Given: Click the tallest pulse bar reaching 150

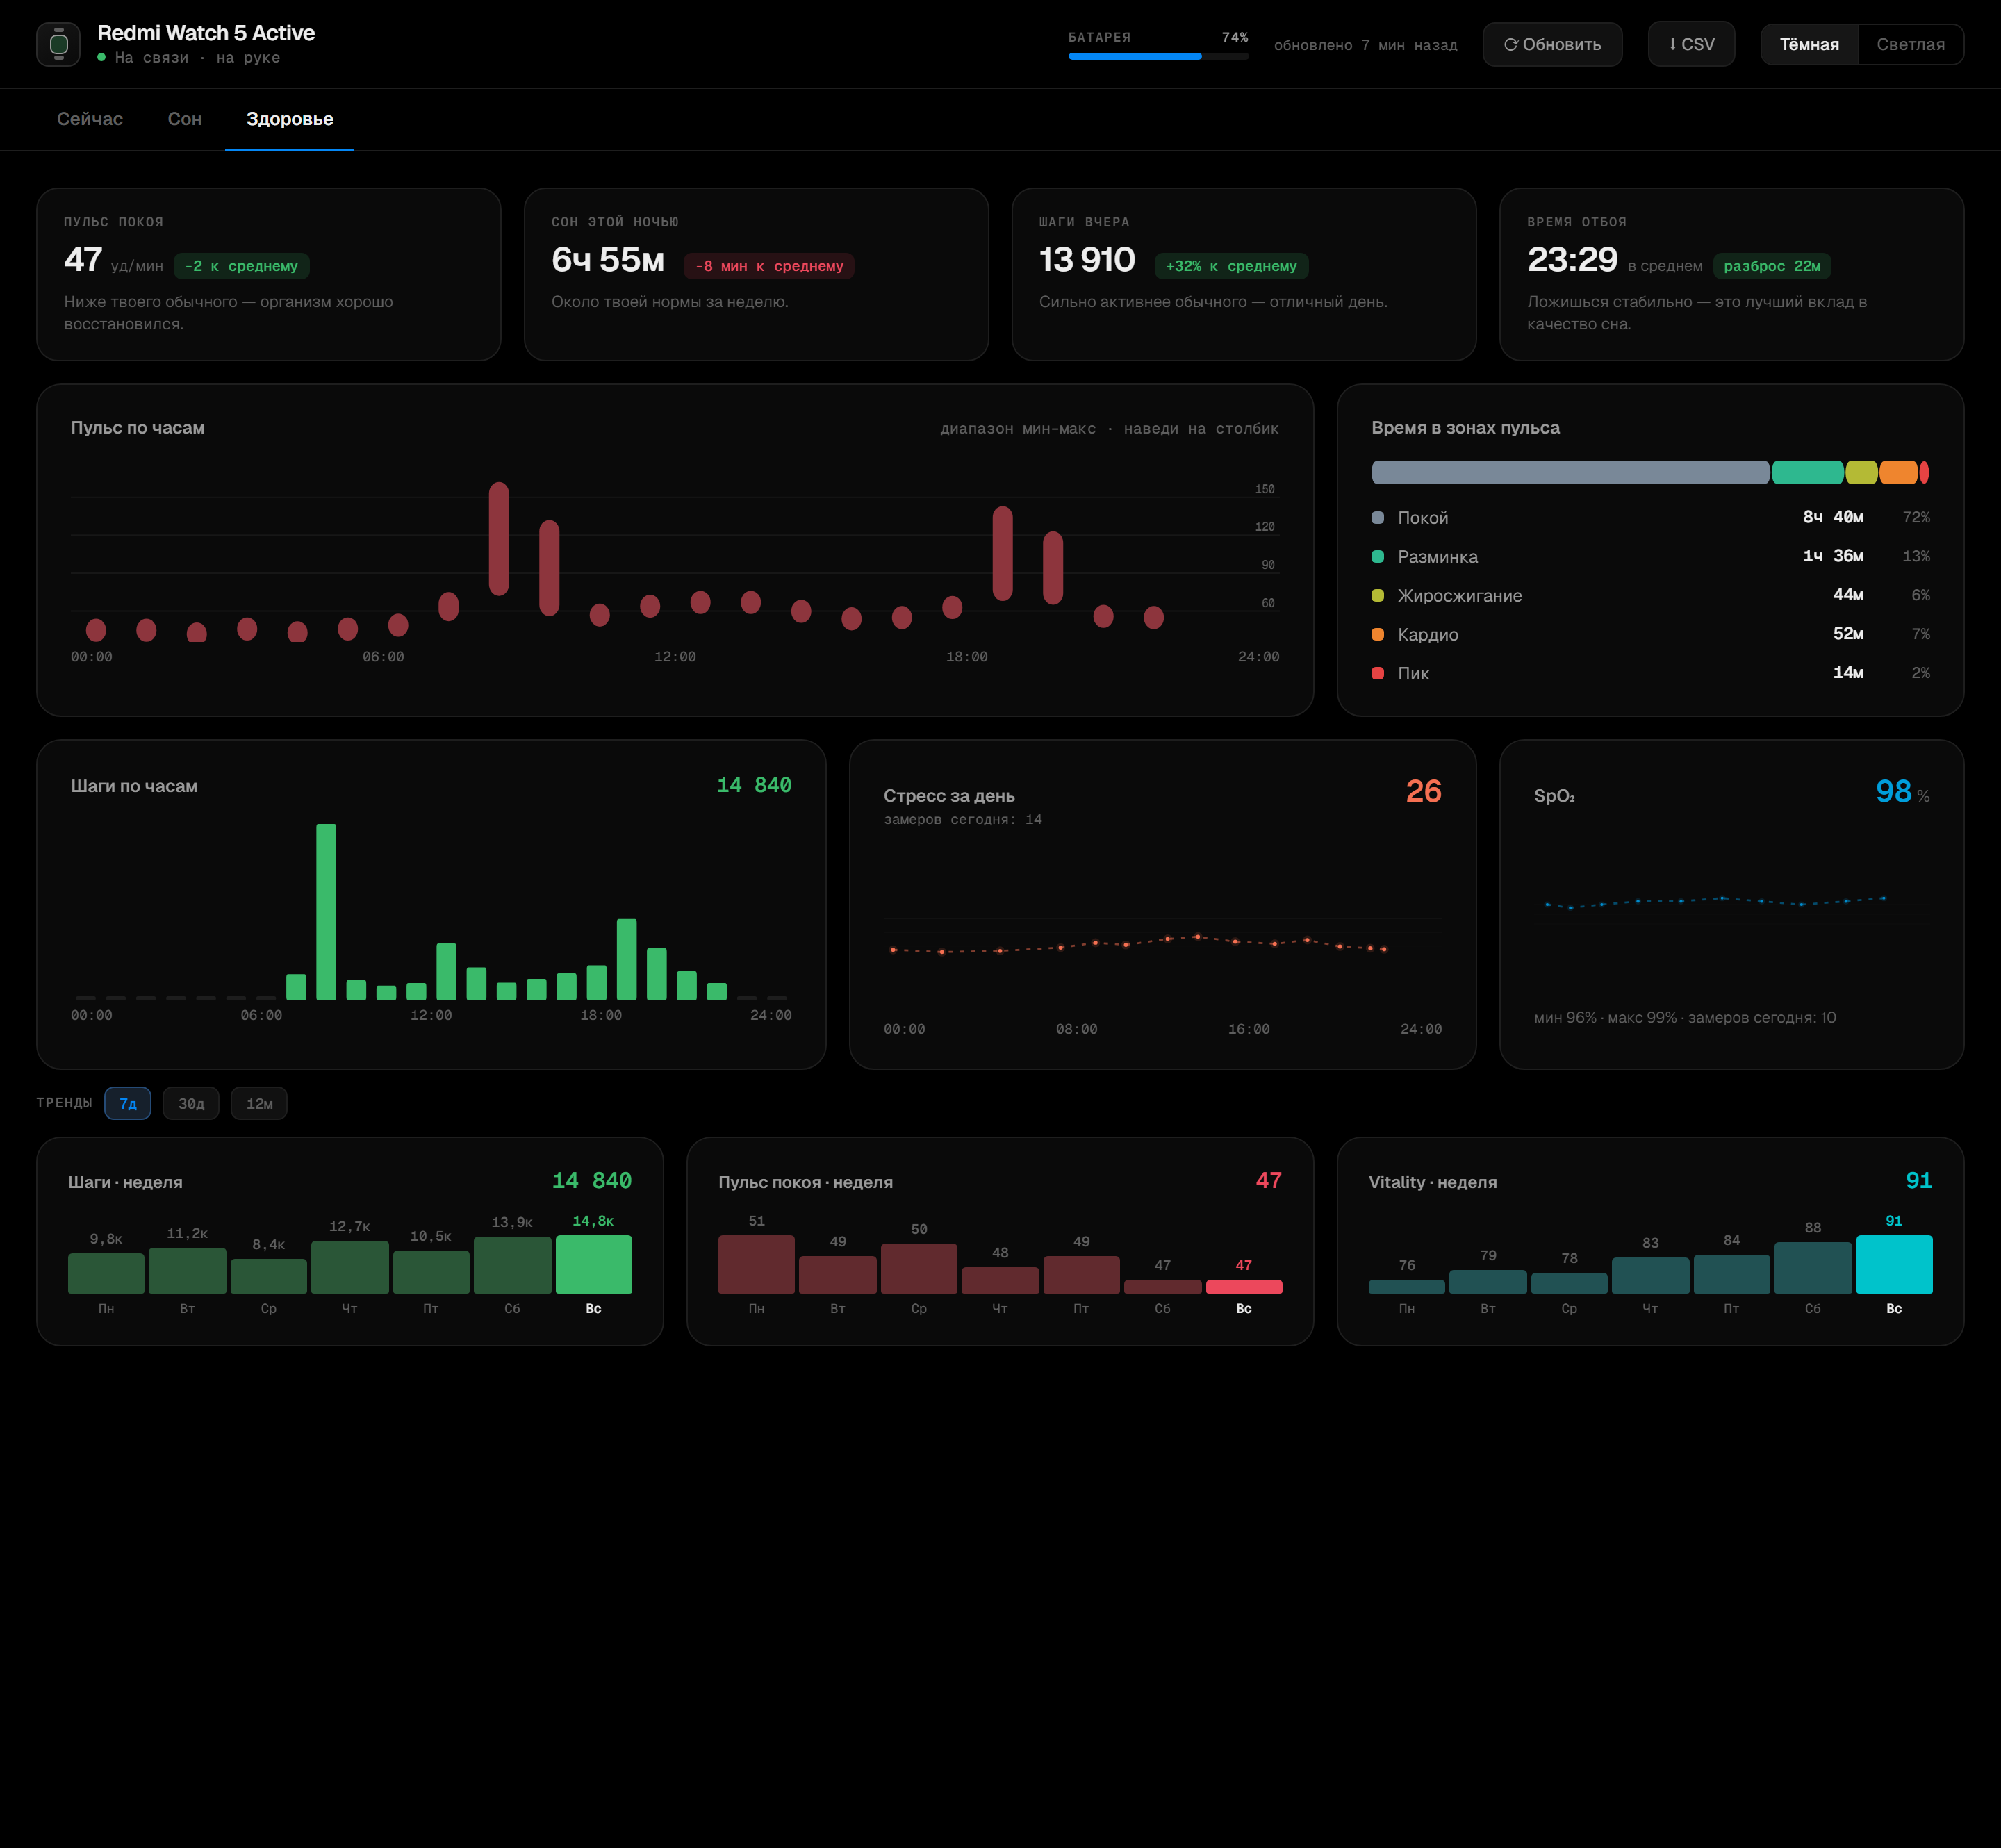Looking at the screenshot, I should (499, 539).
